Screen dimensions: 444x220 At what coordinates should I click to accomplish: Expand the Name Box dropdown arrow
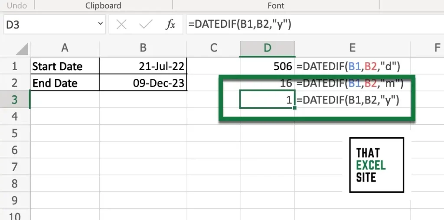click(100, 24)
